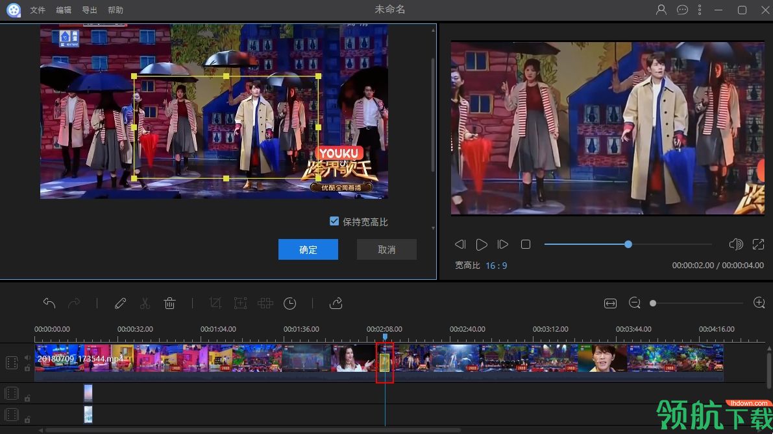Viewport: 773px width, 434px height.
Task: Click the top-center crop box handle
Action: [227, 76]
